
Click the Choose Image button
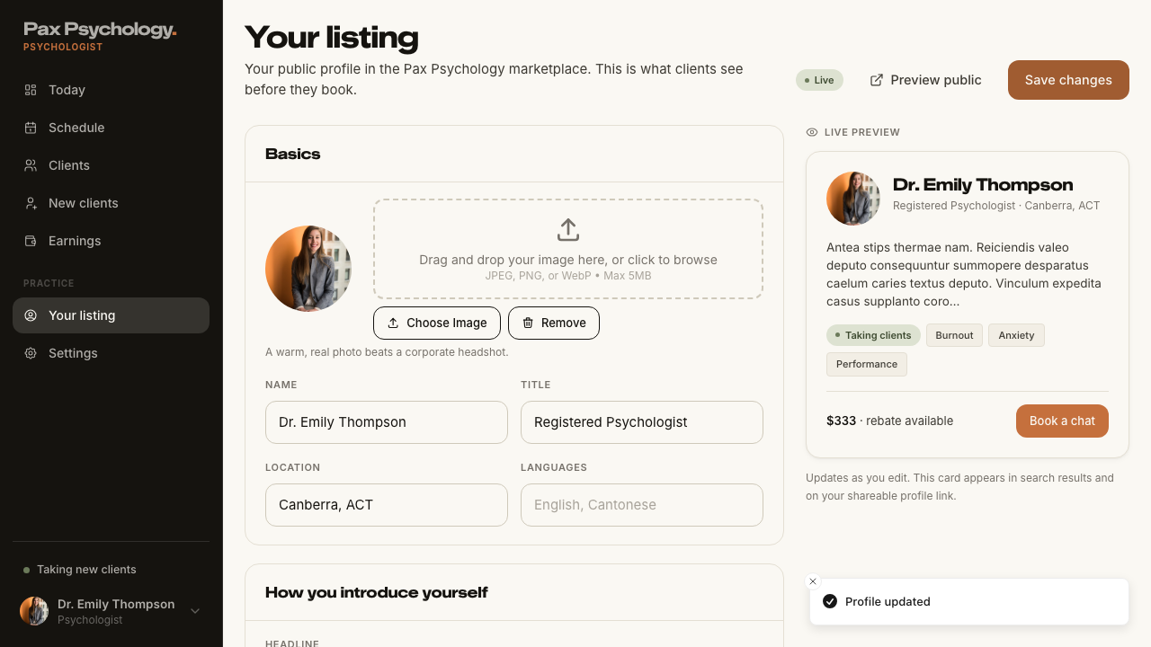click(x=437, y=323)
